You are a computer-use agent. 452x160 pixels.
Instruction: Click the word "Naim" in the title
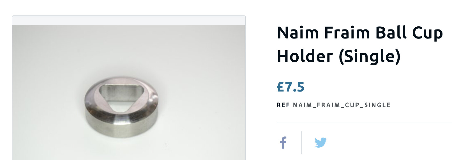coord(298,33)
